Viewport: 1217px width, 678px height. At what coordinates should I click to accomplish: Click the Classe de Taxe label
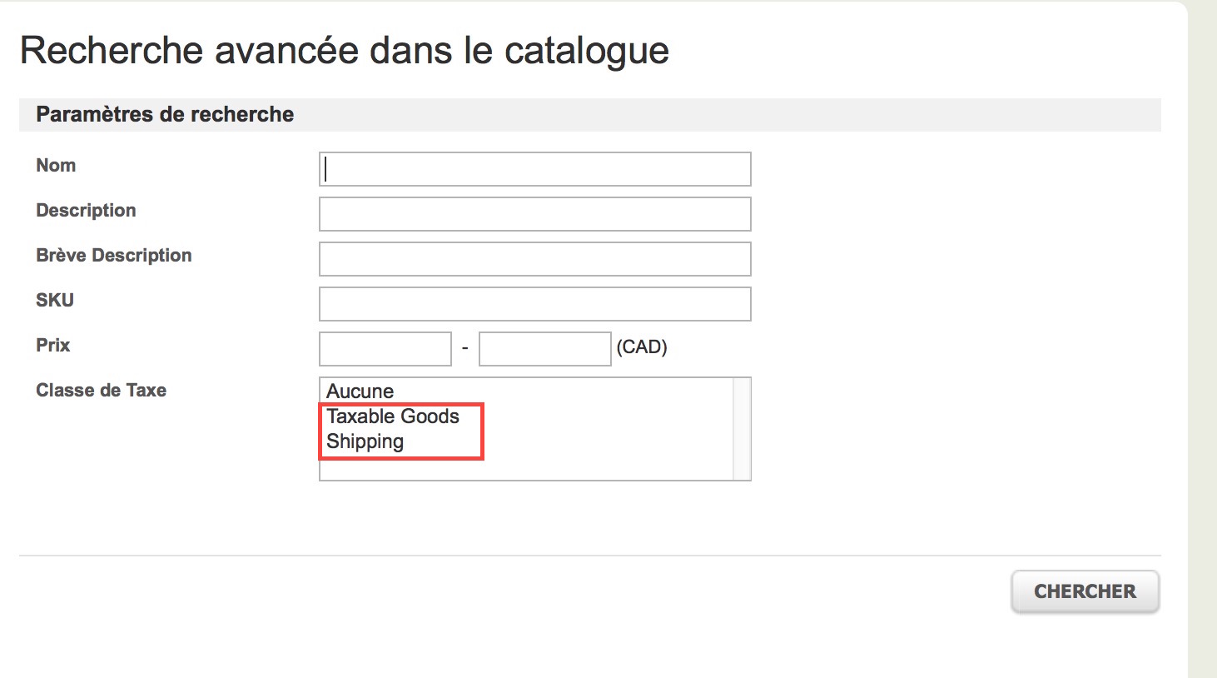[x=102, y=391]
